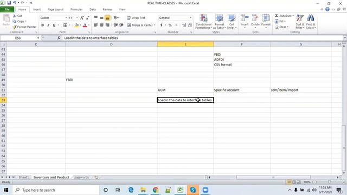This screenshot has width=347, height=195.
Task: Click Decrease Decimal icon
Action: [x=190, y=25]
